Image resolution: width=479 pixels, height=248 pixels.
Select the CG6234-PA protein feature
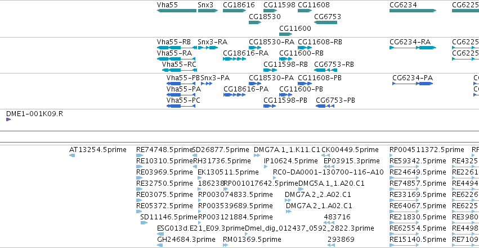[x=413, y=84]
